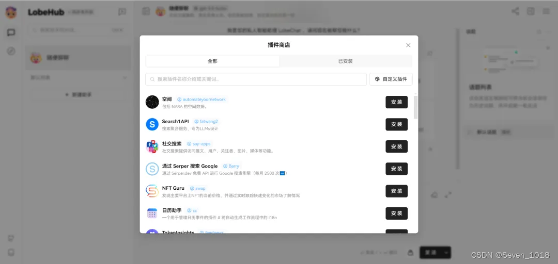Select the Search1API plugin title
The width and height of the screenshot is (558, 264).
click(x=176, y=122)
